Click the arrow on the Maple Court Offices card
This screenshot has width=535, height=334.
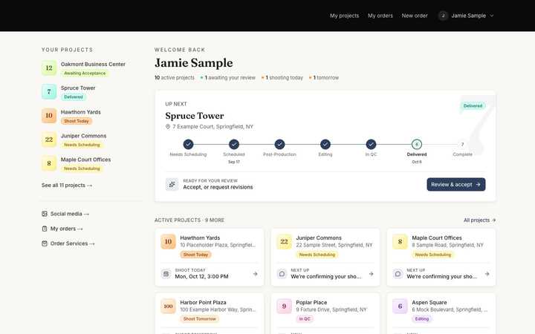487,274
